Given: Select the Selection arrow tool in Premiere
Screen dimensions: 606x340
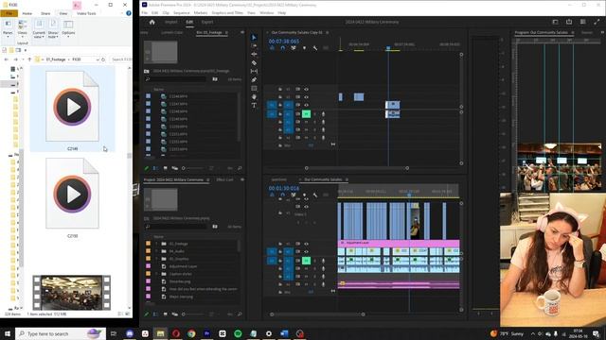Looking at the screenshot, I should [x=254, y=38].
